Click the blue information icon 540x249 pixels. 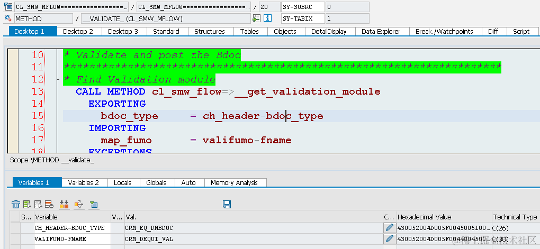tap(268, 18)
